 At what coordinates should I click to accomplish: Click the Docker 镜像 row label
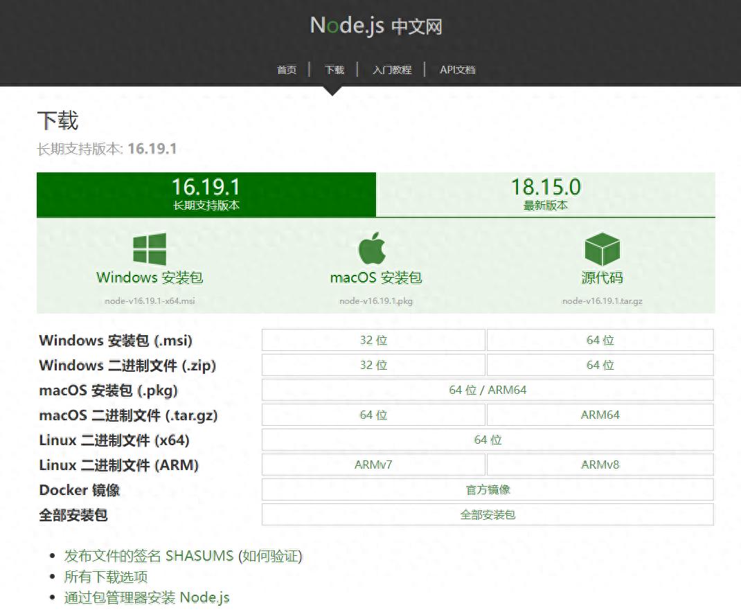tap(80, 490)
